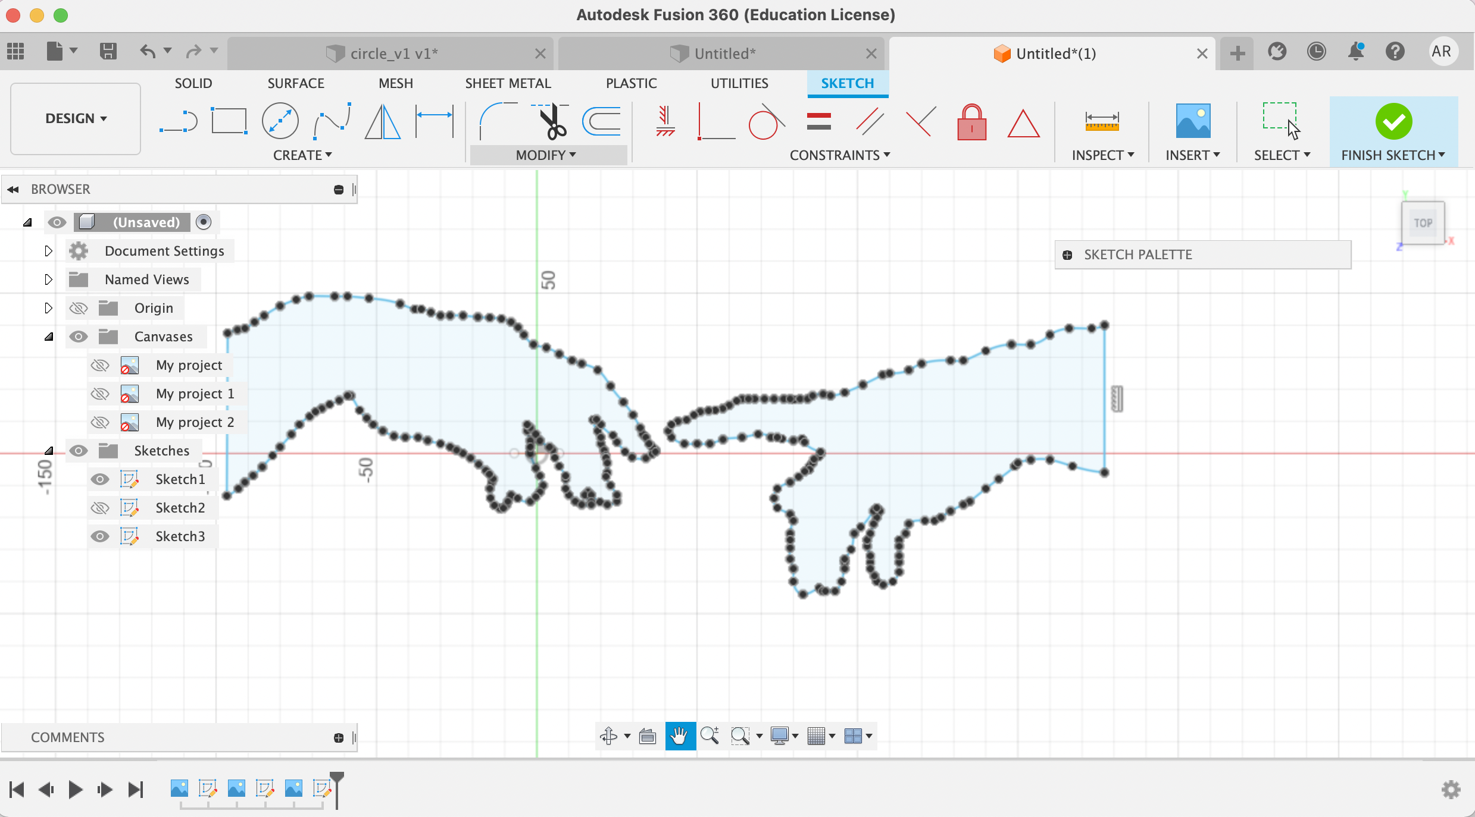The width and height of the screenshot is (1475, 817).
Task: Click the Look At icon
Action: [647, 736]
